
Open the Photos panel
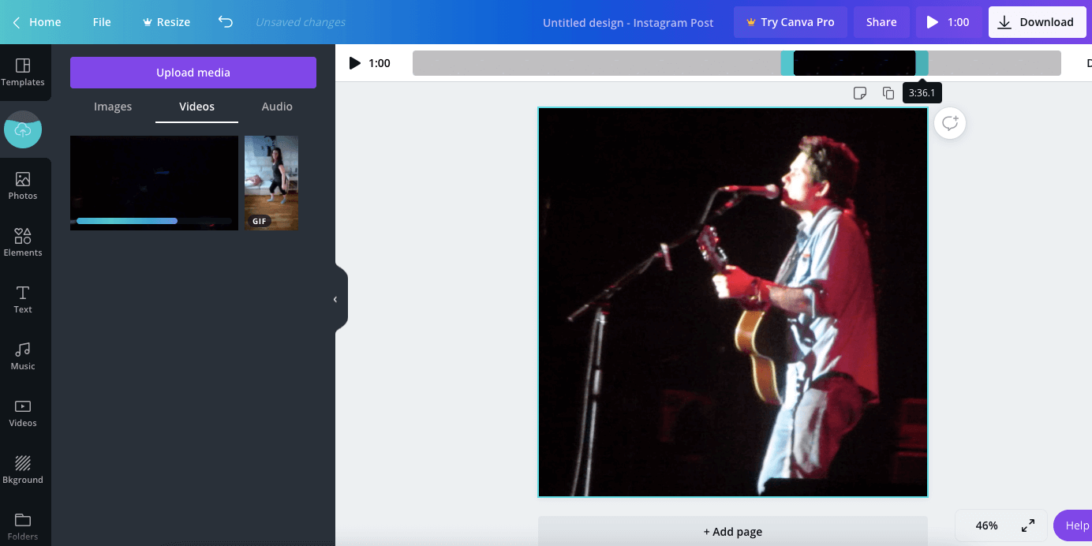click(23, 184)
